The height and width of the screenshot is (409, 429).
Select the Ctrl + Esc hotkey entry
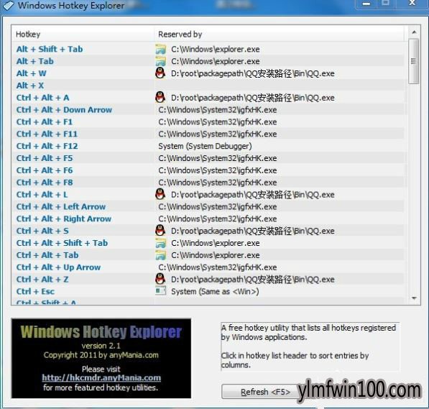35,291
